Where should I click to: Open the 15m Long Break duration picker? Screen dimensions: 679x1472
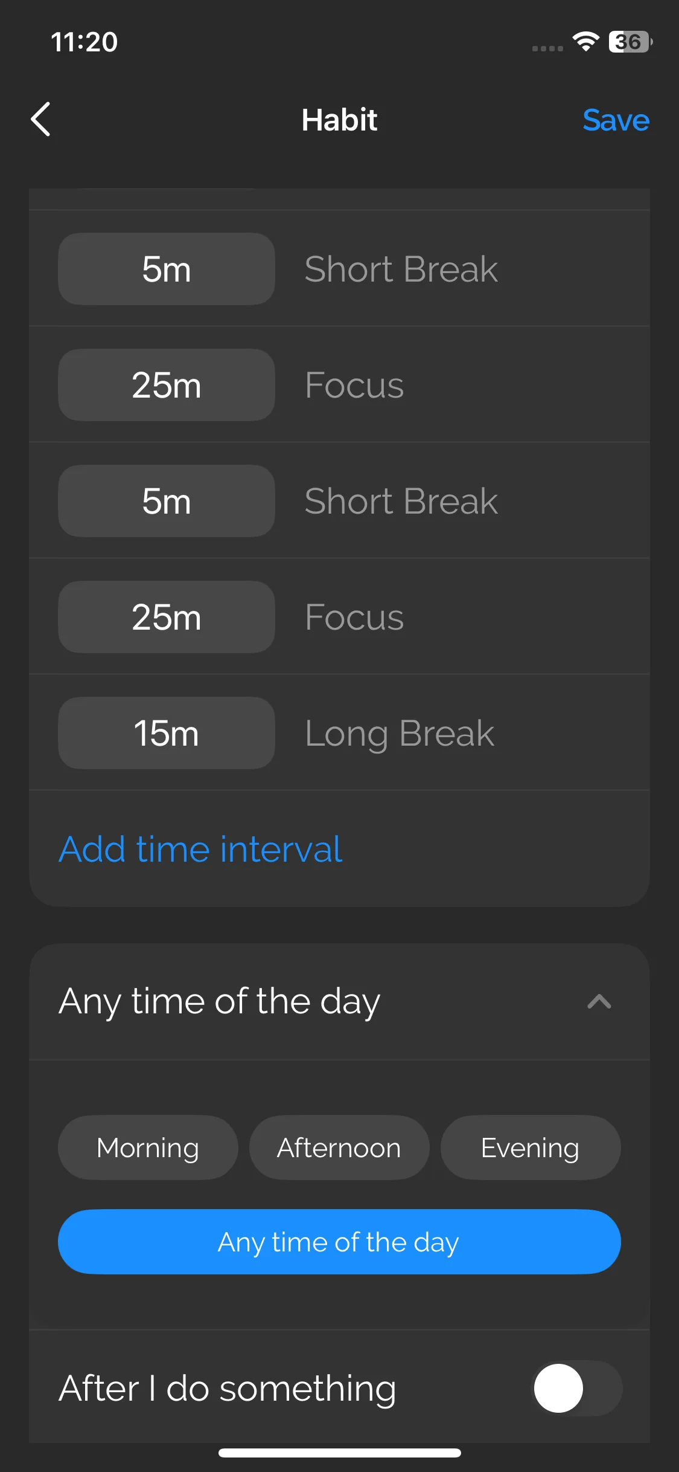pyautogui.click(x=167, y=733)
